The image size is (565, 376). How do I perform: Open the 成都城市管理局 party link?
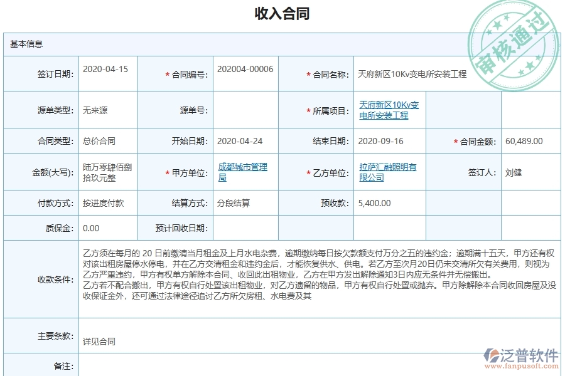tap(240, 172)
